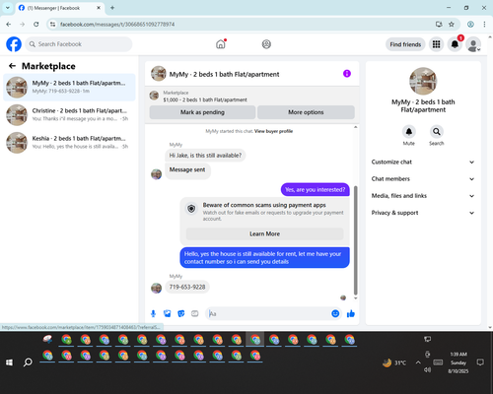Reload the page with refresh icon
The width and height of the screenshot is (493, 394).
[x=36, y=25]
